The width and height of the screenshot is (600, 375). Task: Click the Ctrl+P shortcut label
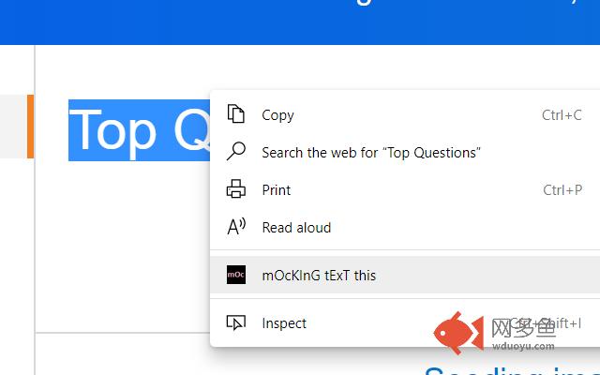(562, 189)
